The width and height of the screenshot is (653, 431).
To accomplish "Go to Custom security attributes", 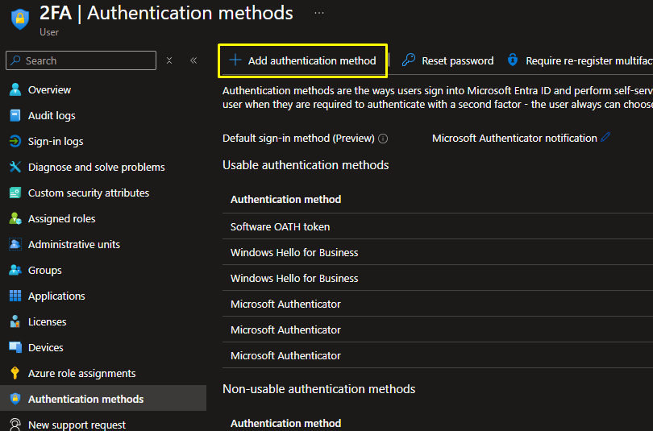I will (x=88, y=193).
